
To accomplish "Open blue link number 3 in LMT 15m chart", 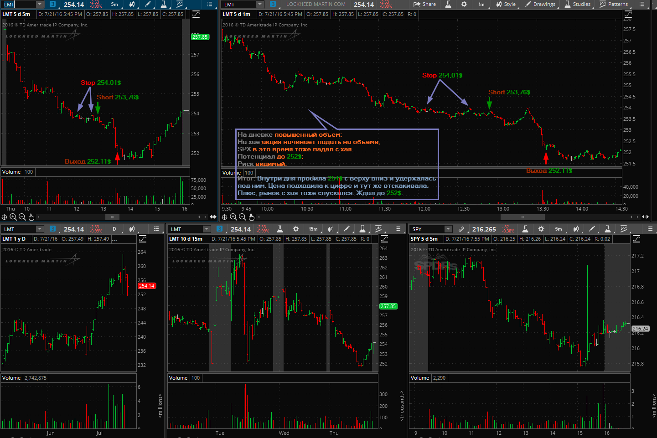I will (220, 229).
